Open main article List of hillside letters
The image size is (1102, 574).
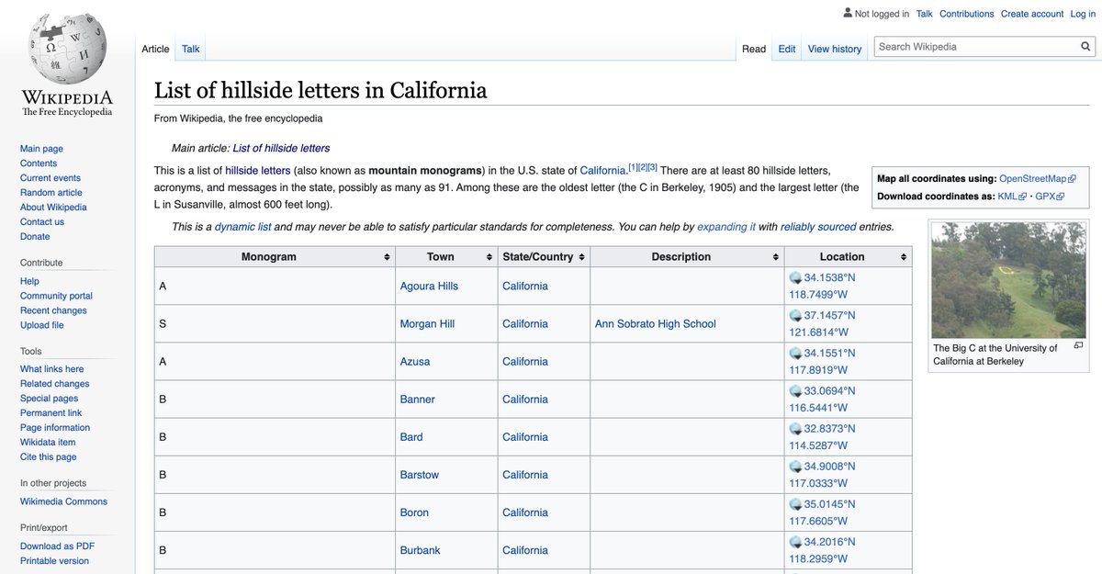(x=281, y=148)
